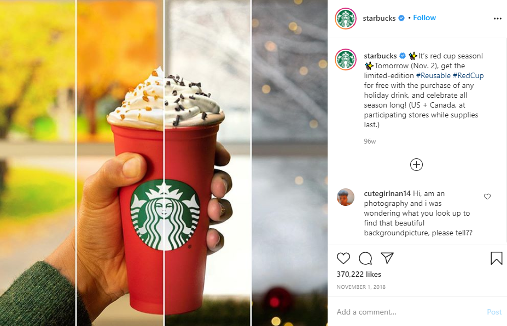
Task: View the 370,222 likes list
Action: coord(359,274)
